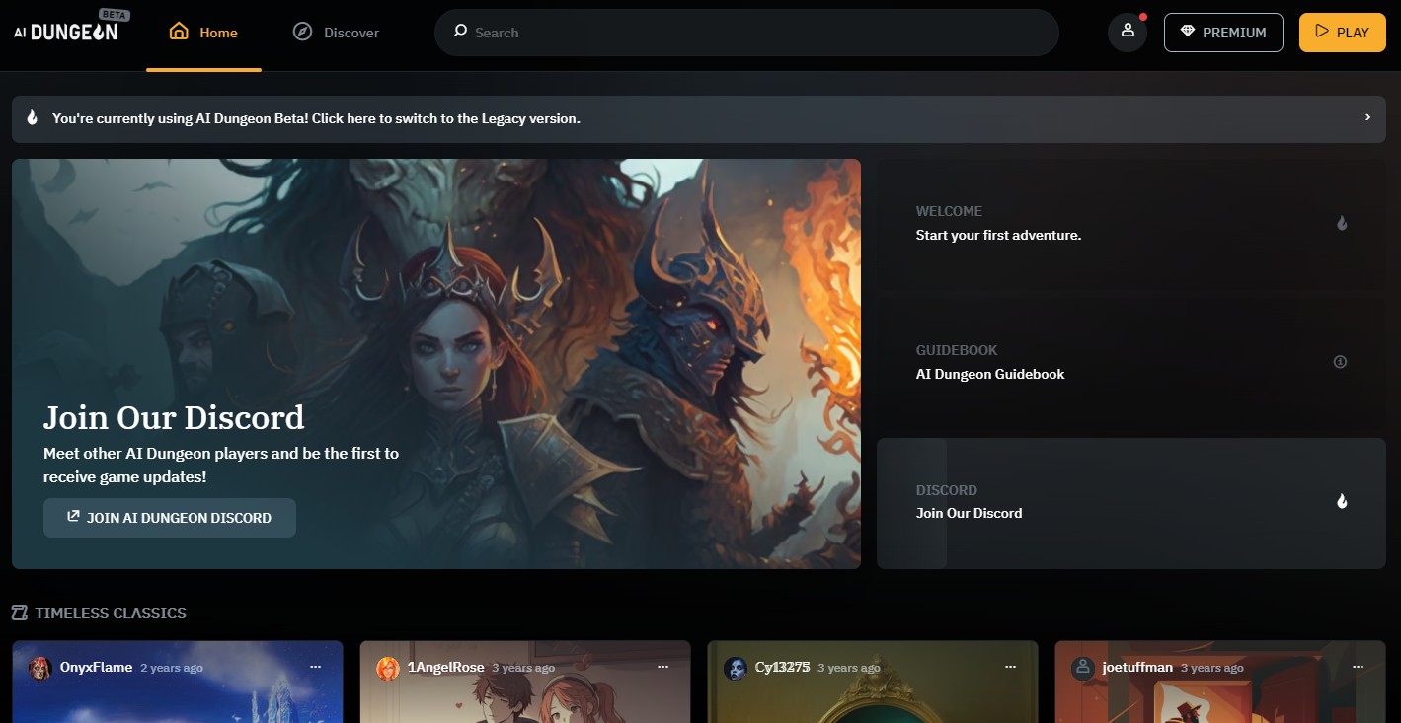Click the search magnifier icon
The height and width of the screenshot is (723, 1401).
point(460,32)
